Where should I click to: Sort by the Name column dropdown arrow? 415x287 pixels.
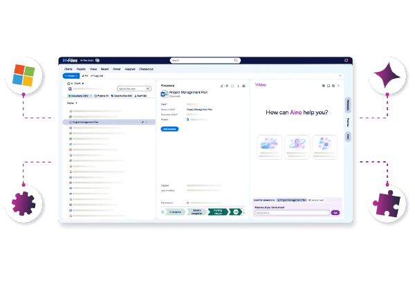pos(77,103)
